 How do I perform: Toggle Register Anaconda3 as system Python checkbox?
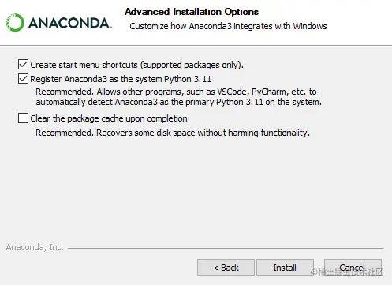[x=23, y=79]
